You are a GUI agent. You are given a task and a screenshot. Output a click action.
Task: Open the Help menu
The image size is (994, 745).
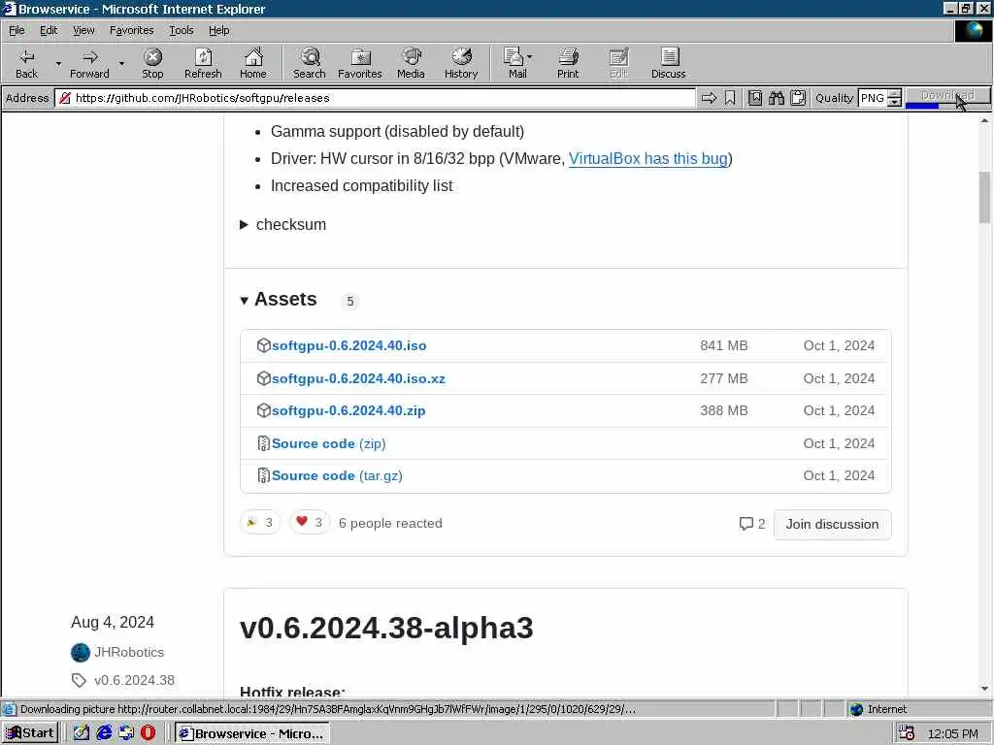218,30
